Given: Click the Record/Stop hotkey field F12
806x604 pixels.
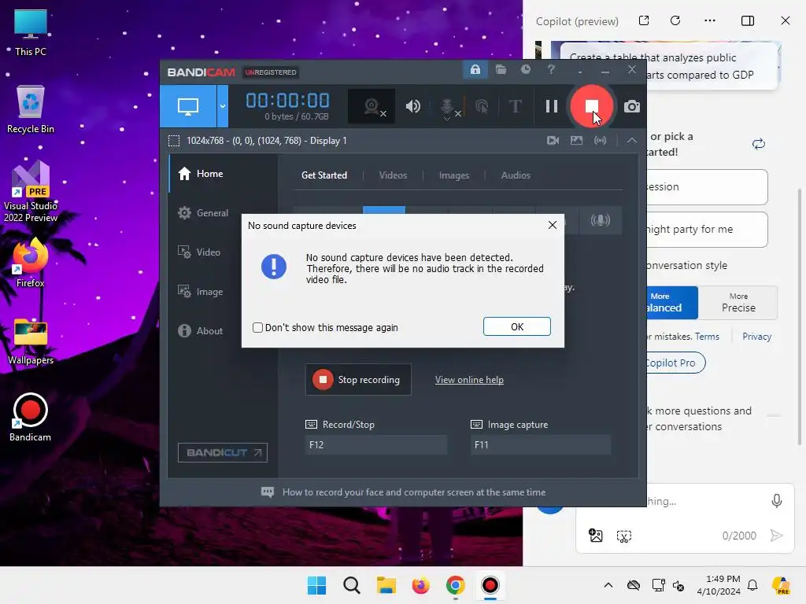Looking at the screenshot, I should point(375,445).
